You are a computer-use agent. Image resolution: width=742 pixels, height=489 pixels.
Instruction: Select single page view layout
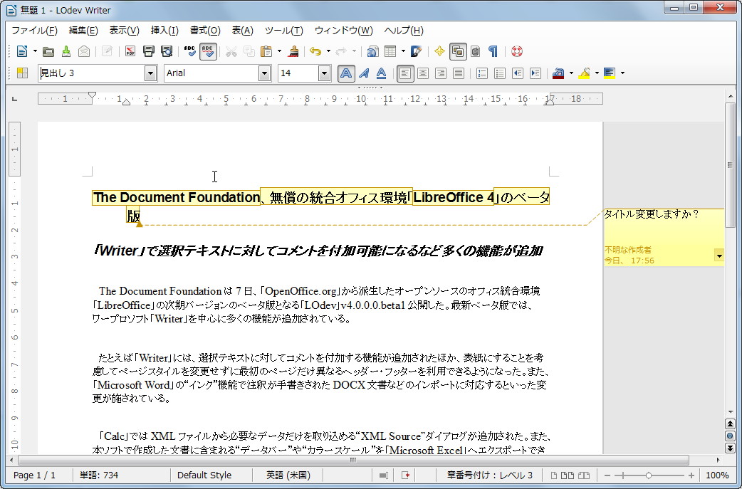tap(554, 475)
